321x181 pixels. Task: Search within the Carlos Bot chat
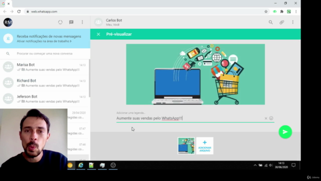pyautogui.click(x=271, y=22)
